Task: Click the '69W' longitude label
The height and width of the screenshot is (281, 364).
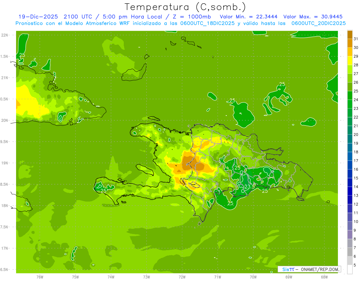Action: [x=289, y=277]
